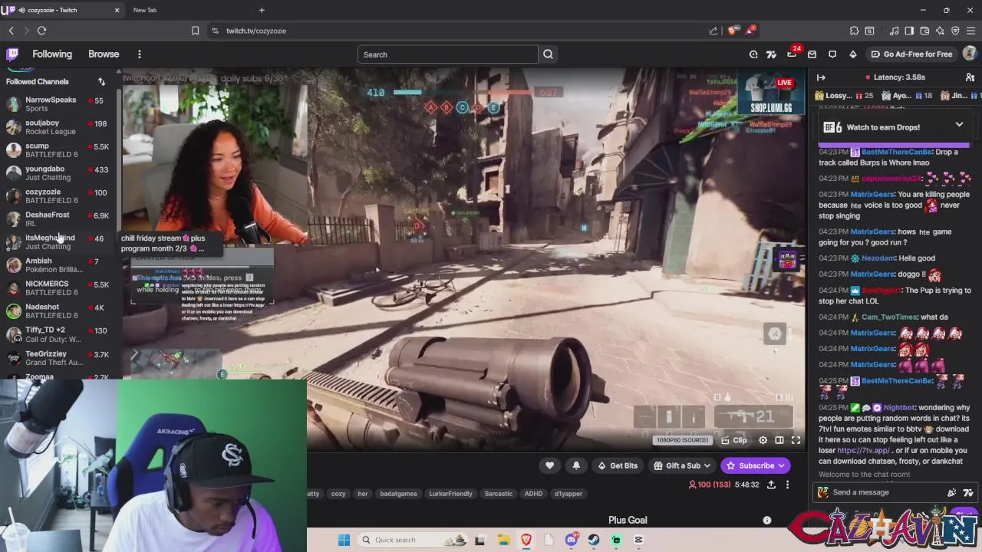Select Nadeshot channel in sidebar

58,311
